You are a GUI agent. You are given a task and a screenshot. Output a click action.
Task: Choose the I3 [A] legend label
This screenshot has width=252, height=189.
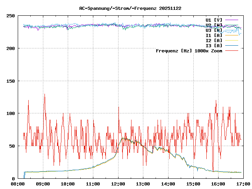[214, 45]
